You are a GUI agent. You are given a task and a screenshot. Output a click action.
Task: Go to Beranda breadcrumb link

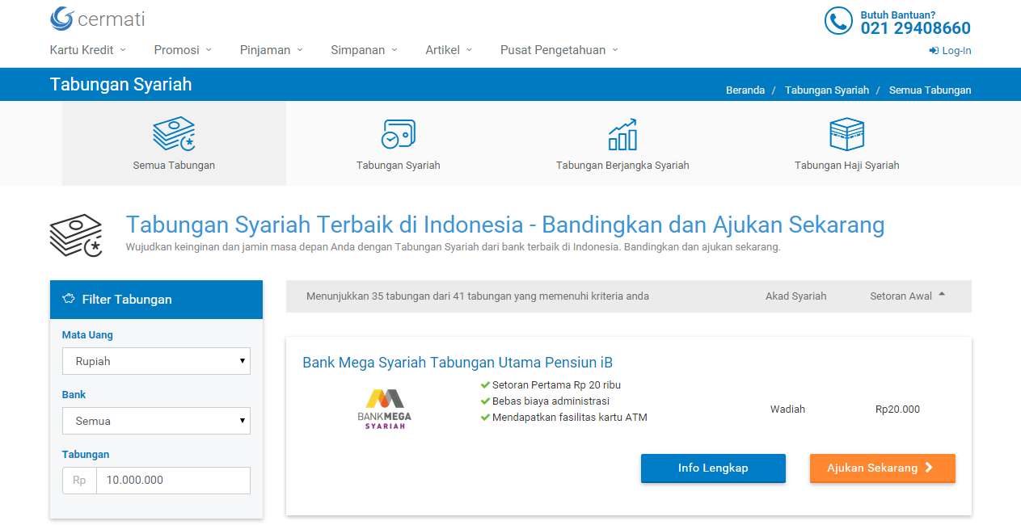pyautogui.click(x=745, y=90)
